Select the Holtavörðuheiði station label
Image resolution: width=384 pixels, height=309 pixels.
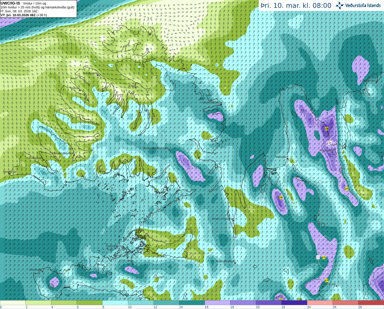225,261
